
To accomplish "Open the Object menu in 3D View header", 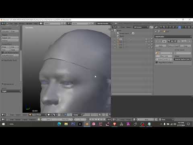I will (25, 115).
